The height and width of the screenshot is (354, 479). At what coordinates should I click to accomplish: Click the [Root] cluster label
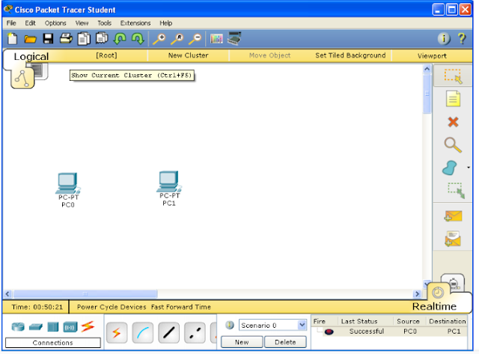[x=106, y=55]
